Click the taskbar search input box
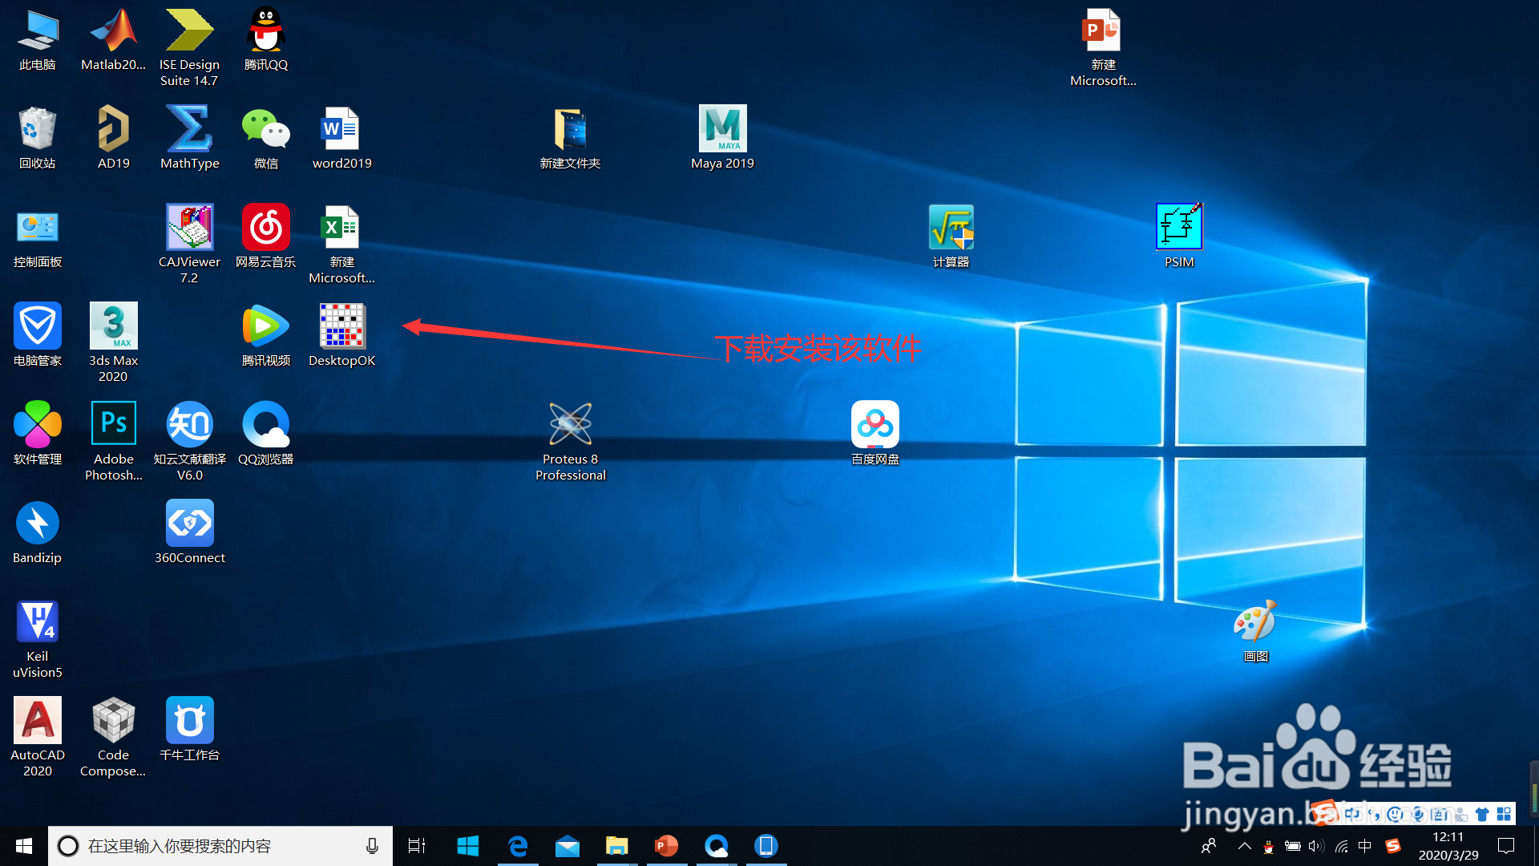The width and height of the screenshot is (1539, 866). [x=216, y=846]
